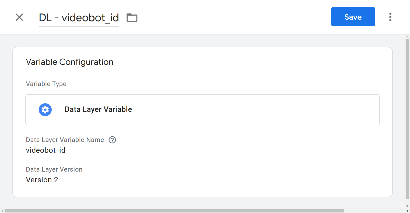Select Version 2 under Data Layer Version
Image resolution: width=410 pixels, height=213 pixels.
point(42,180)
